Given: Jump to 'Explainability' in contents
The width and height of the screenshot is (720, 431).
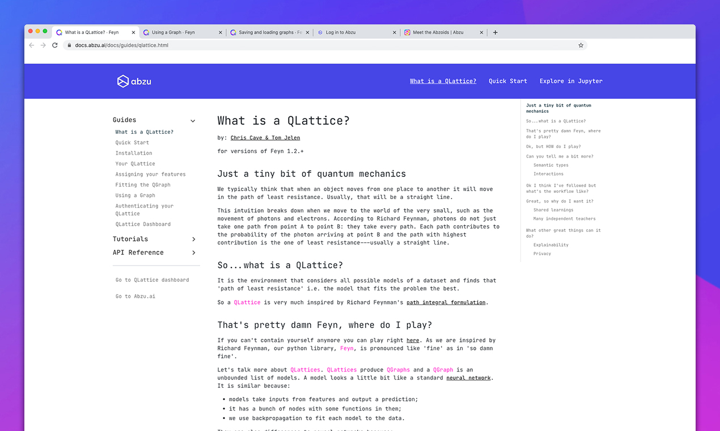Looking at the screenshot, I should click(x=550, y=245).
